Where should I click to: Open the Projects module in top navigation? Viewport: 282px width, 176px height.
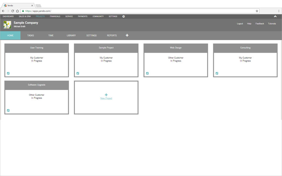click(x=40, y=16)
